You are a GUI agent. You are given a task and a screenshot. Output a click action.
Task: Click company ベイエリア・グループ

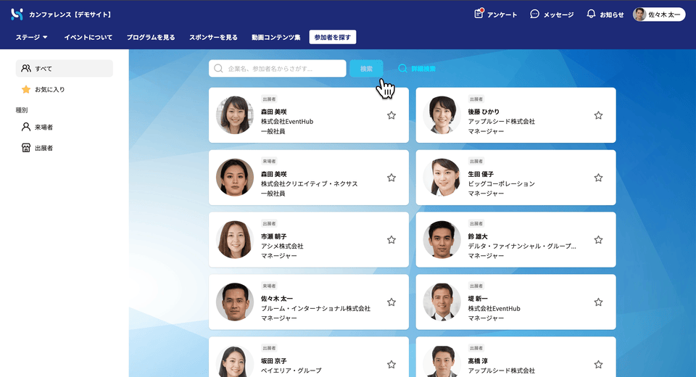(291, 370)
